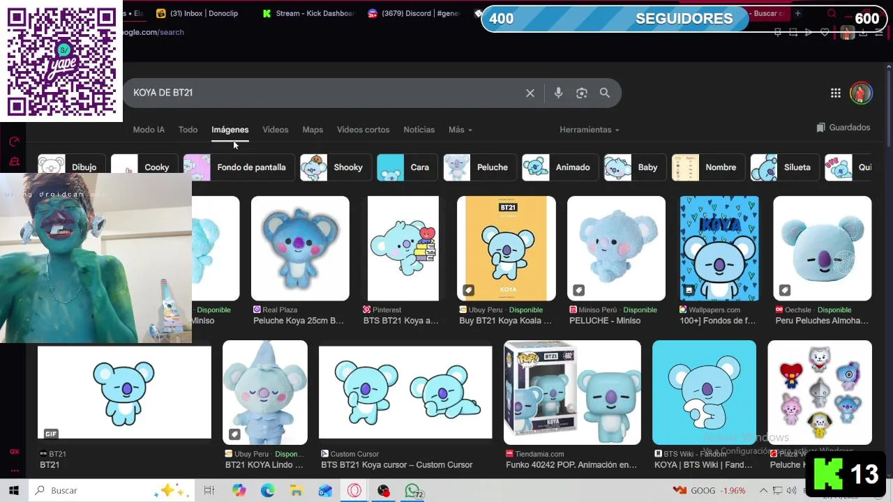Open Pinterest Koya with books image

point(403,248)
